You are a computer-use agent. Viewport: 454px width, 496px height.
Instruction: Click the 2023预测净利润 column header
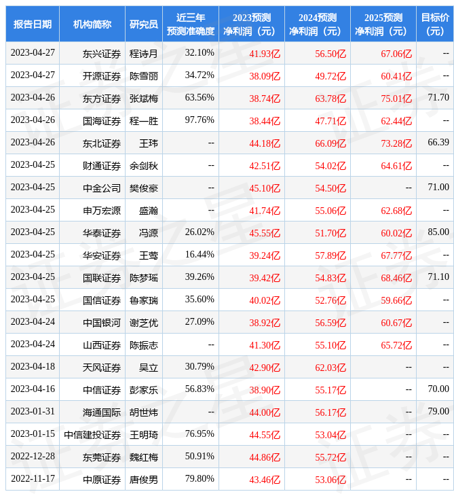252,24
